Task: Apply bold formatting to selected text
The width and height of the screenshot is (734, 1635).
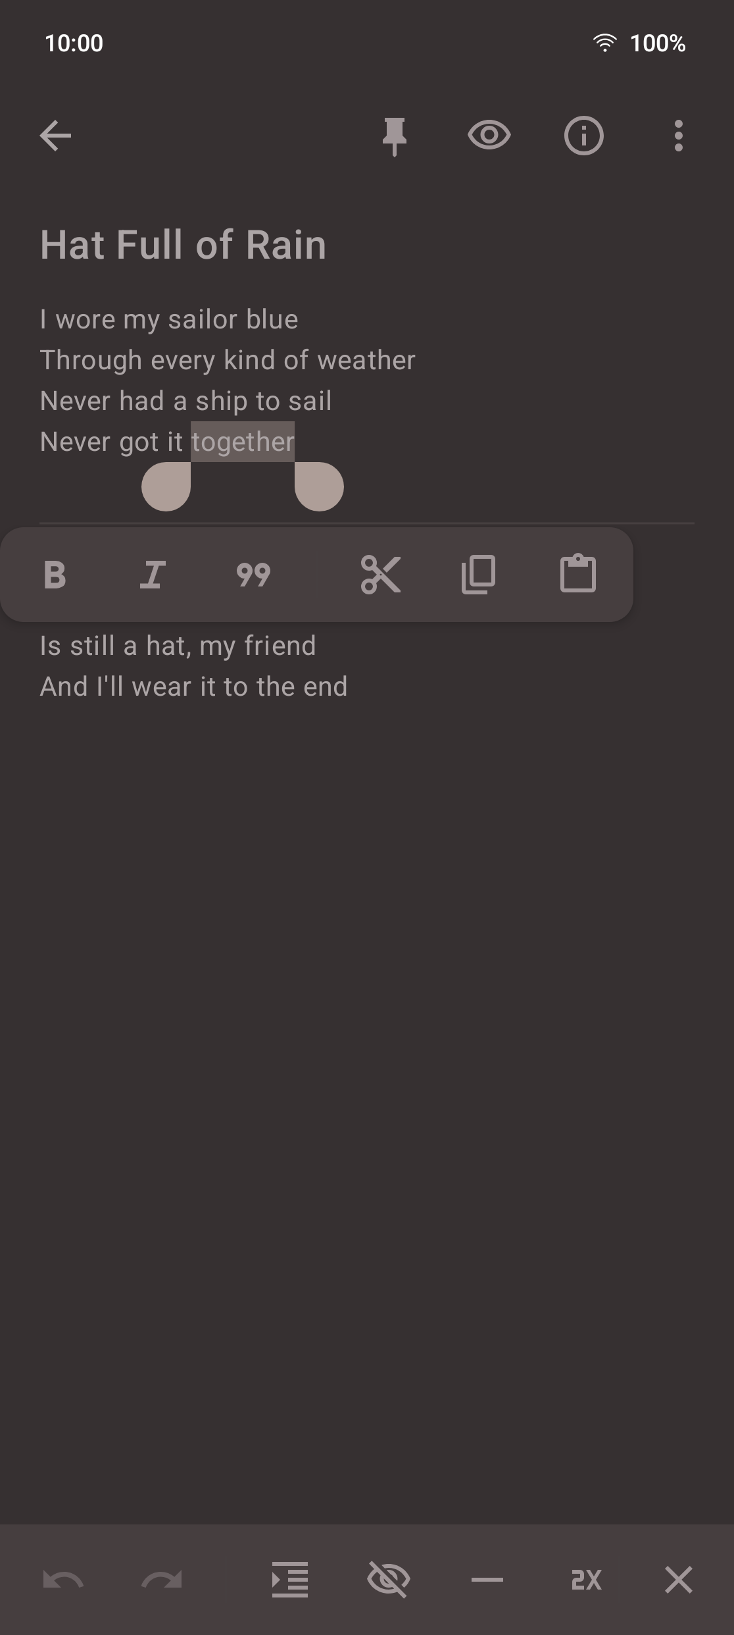Action: click(x=55, y=575)
